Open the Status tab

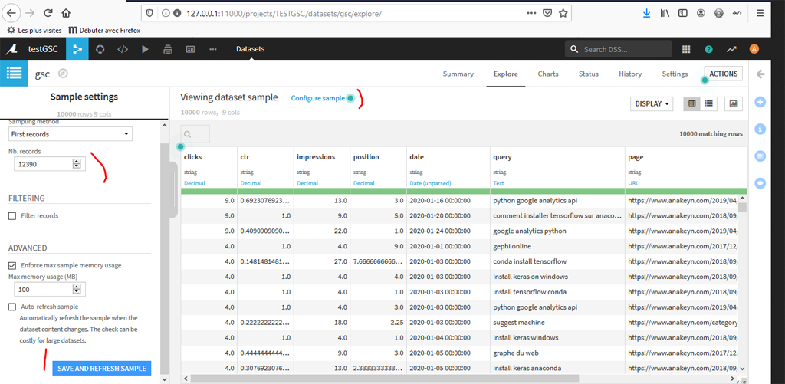589,74
